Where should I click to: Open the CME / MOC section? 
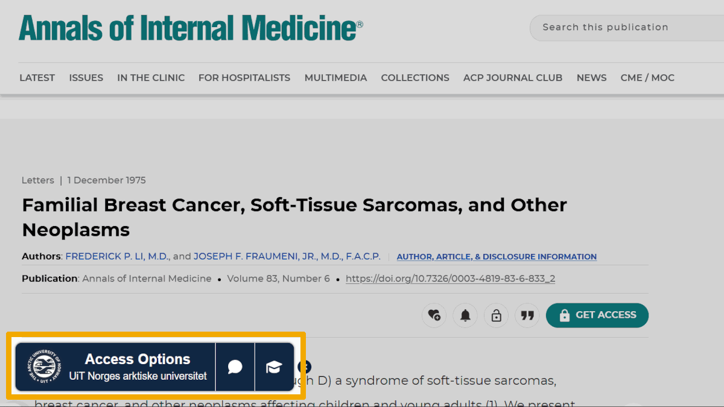647,78
